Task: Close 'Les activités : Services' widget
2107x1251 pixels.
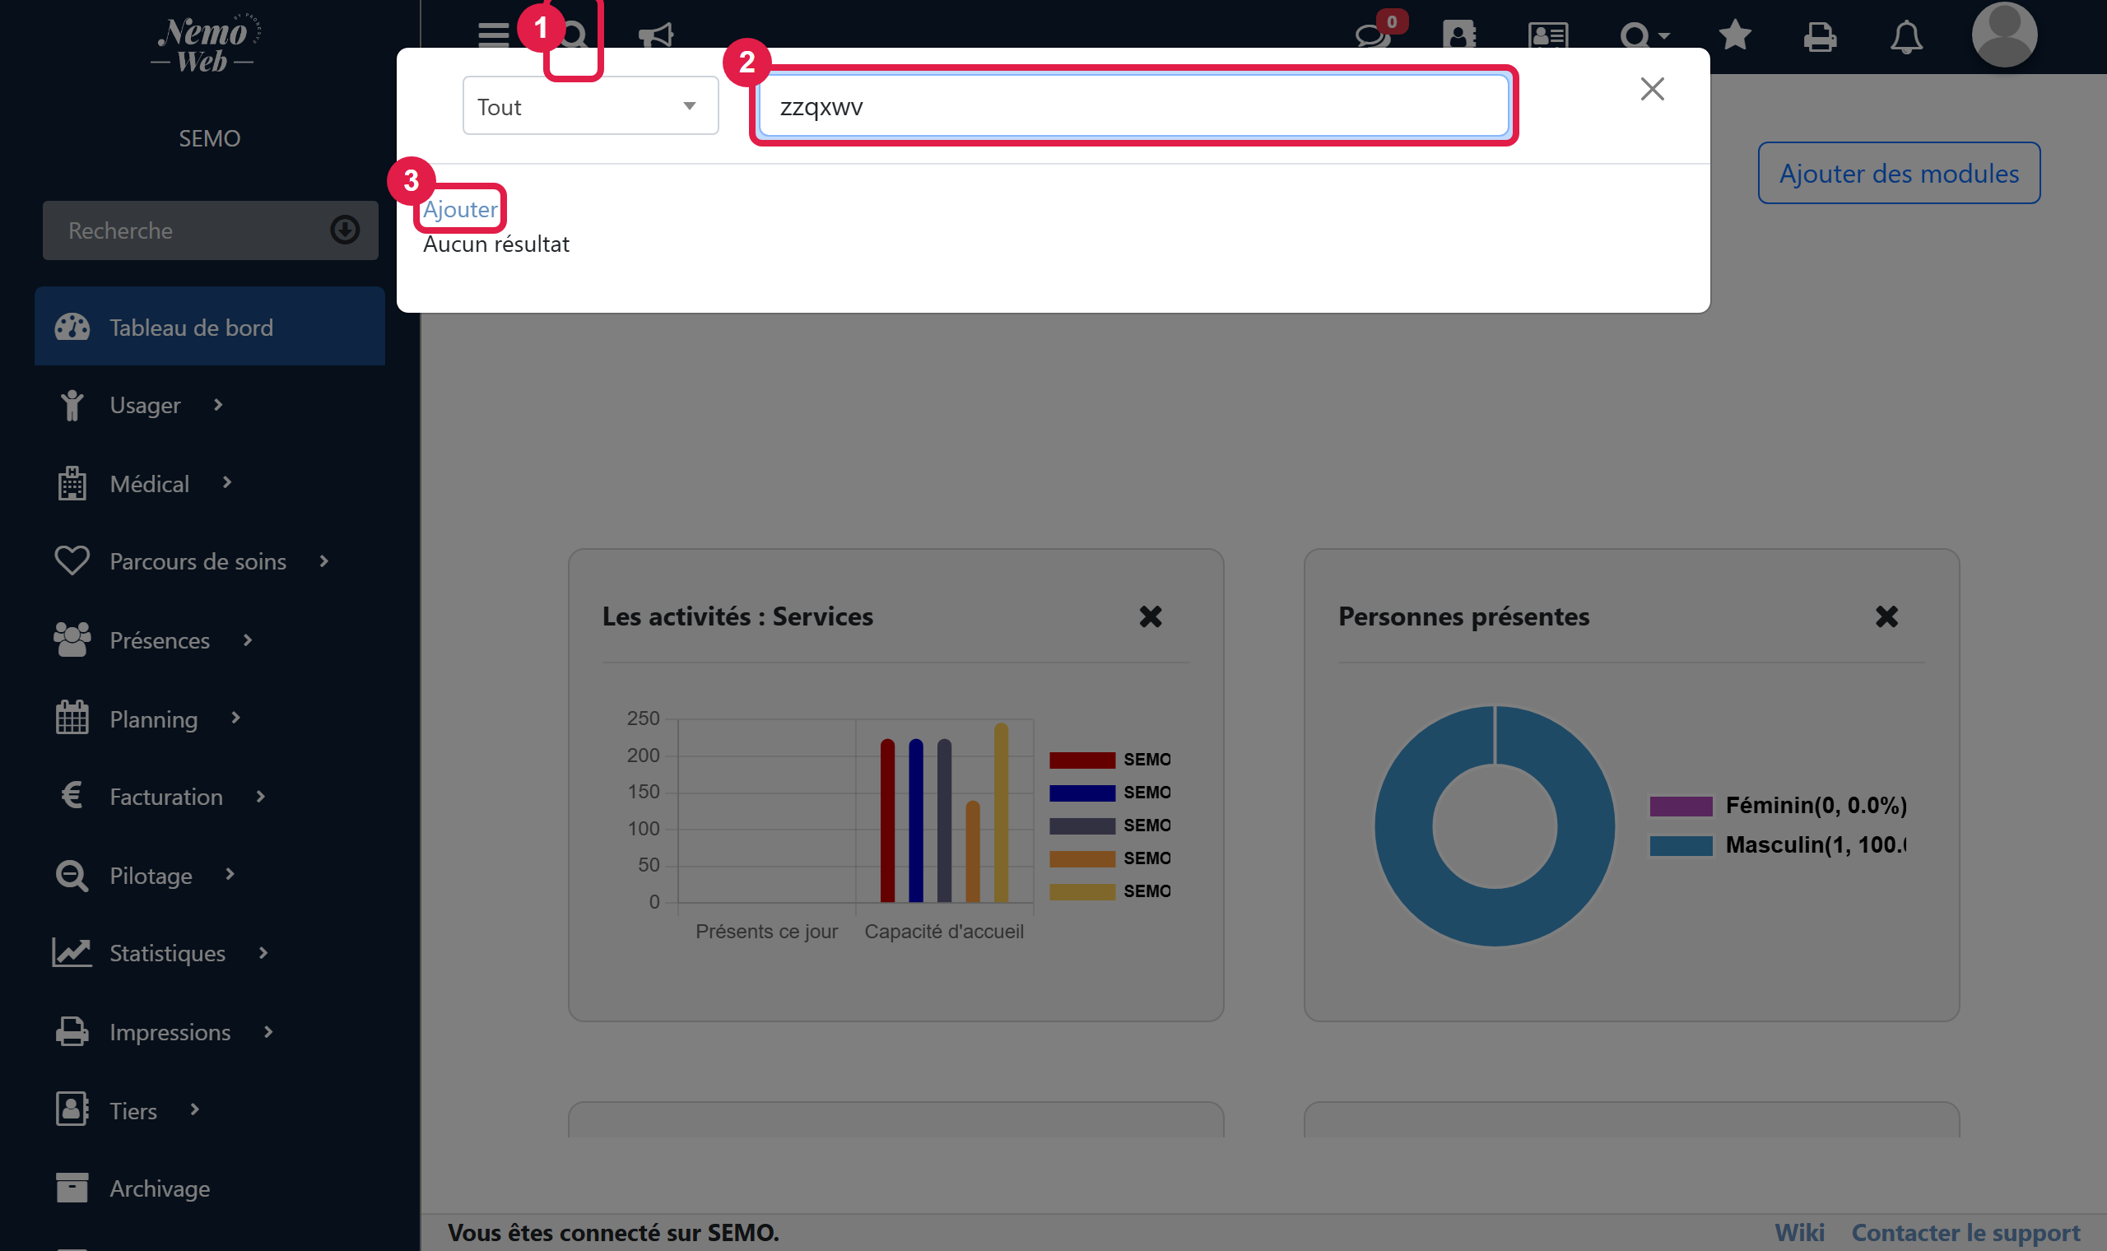Action: click(1151, 617)
